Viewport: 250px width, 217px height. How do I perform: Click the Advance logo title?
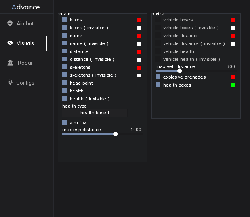click(x=26, y=7)
